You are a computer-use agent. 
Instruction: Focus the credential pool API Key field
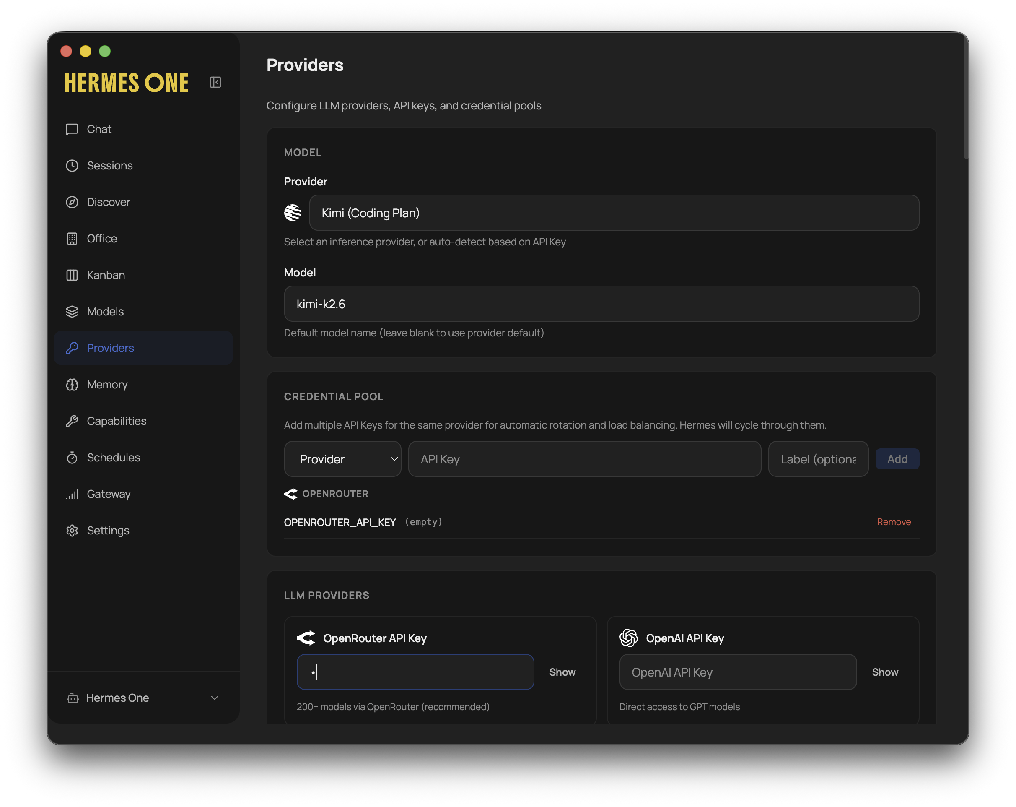click(x=584, y=459)
